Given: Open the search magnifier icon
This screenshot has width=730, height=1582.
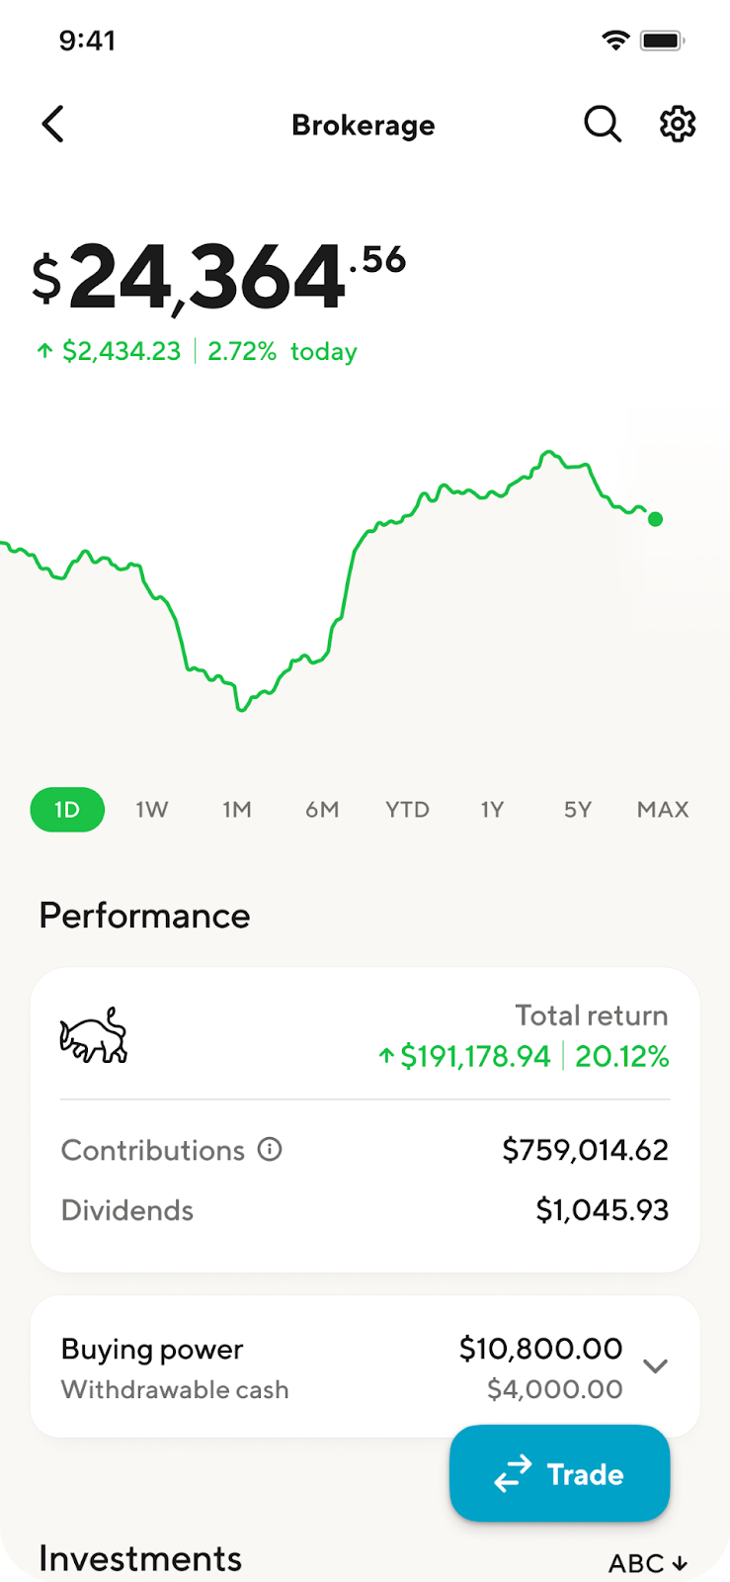Looking at the screenshot, I should coord(602,125).
